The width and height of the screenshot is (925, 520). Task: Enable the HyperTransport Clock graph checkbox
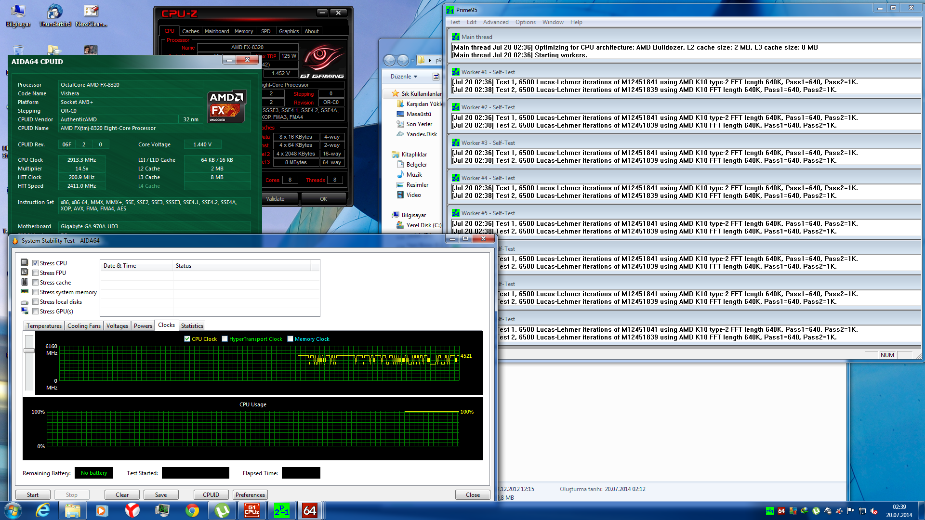225,339
